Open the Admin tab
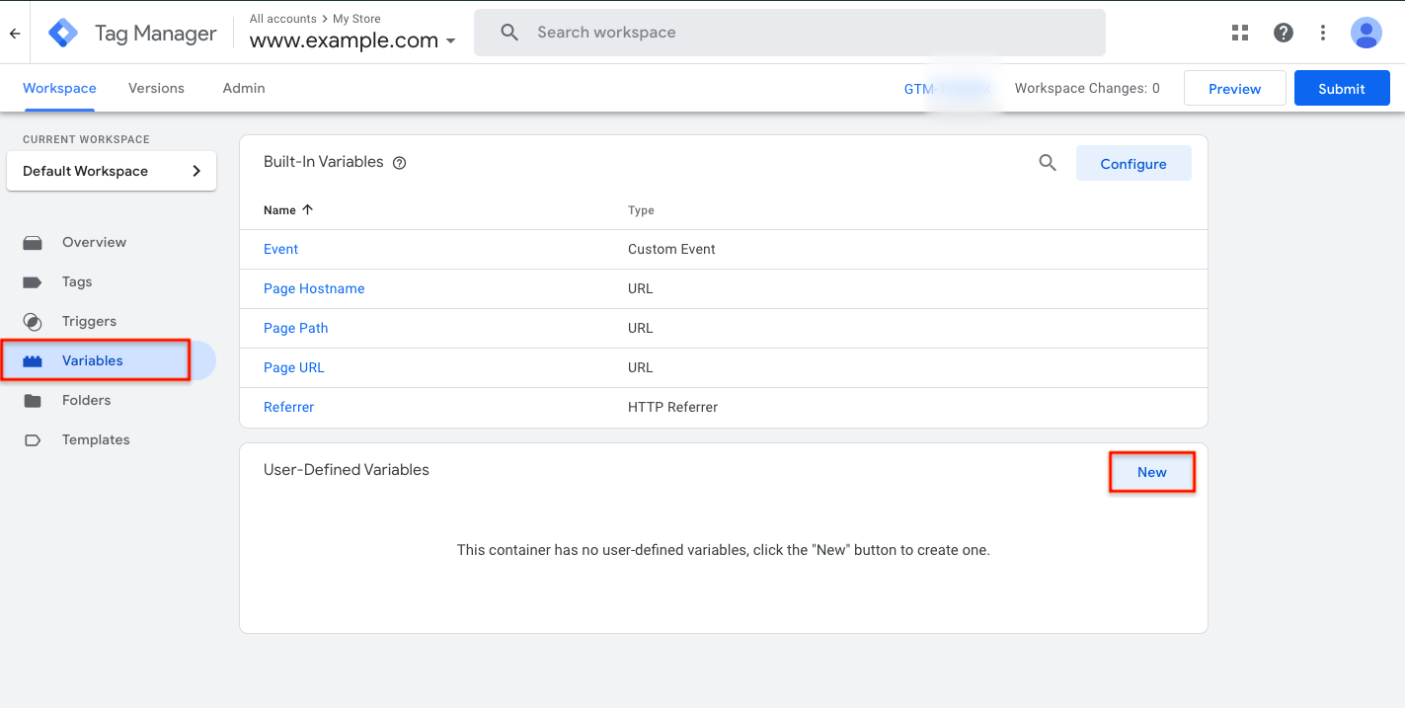This screenshot has width=1405, height=708. 243,88
